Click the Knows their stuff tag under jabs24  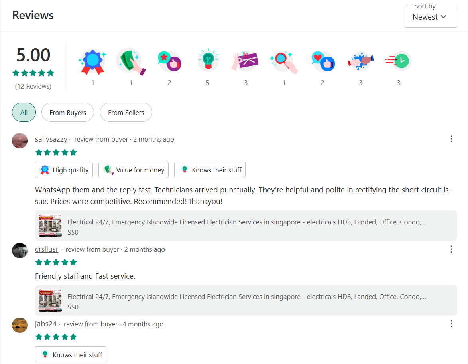coord(71,354)
